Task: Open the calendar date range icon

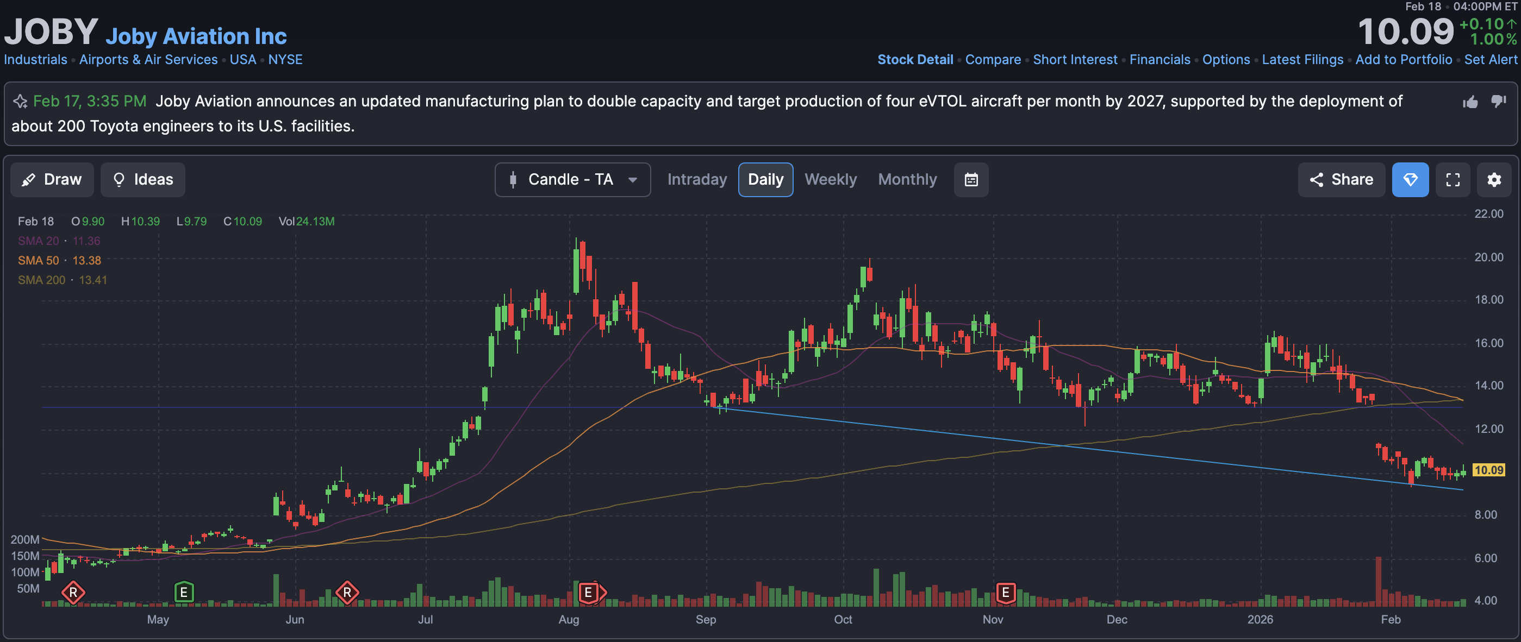Action: [x=971, y=179]
